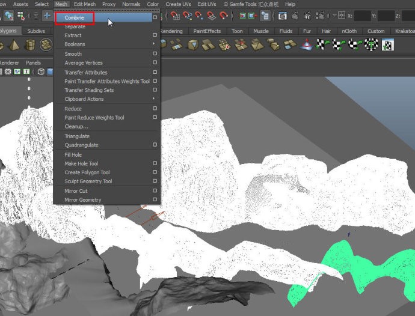Open the Smooth options box

[x=155, y=54]
